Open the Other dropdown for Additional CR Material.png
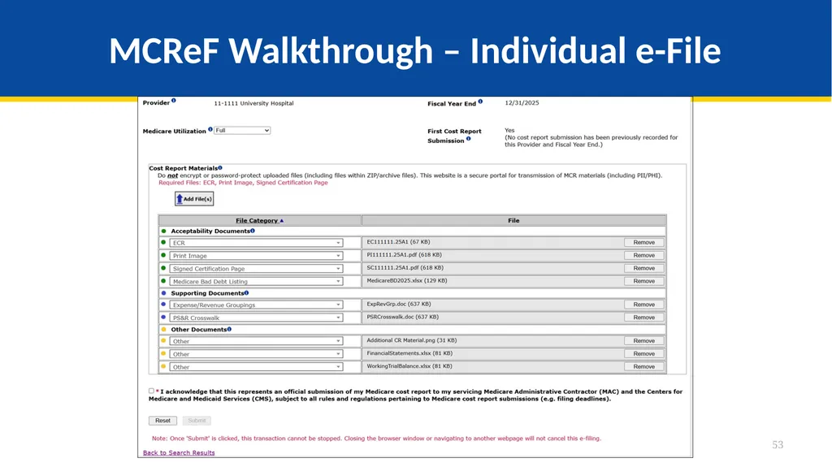 [x=256, y=341]
